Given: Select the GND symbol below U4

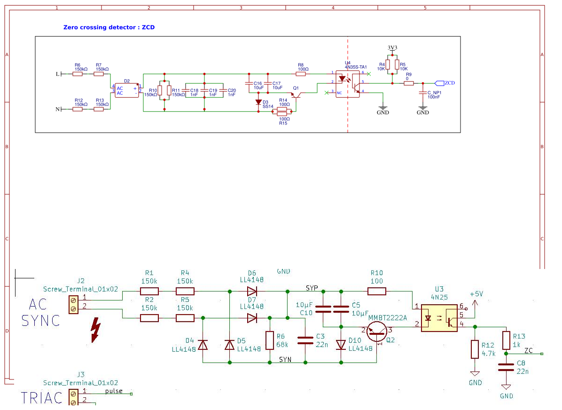Looking at the screenshot, I should click(x=383, y=107).
